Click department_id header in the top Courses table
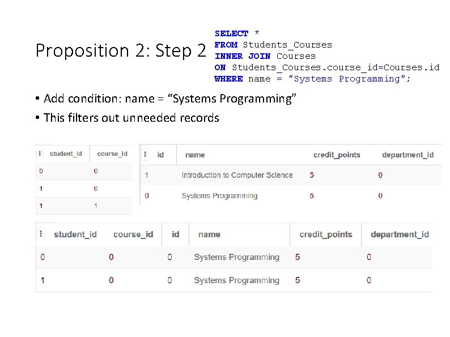 407,155
